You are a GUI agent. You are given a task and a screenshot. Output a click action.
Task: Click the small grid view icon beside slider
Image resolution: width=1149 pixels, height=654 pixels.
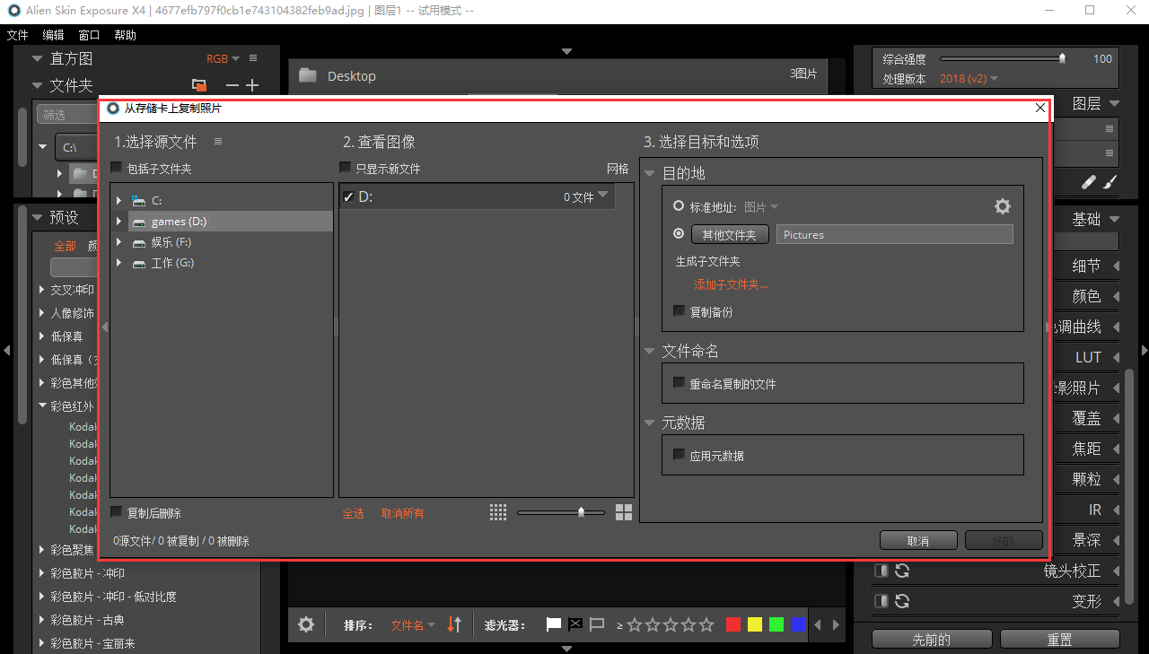tap(498, 511)
